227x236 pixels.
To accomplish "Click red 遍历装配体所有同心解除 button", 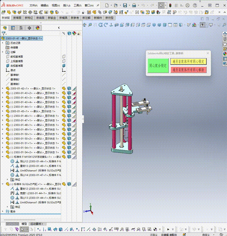I will click(x=188, y=70).
